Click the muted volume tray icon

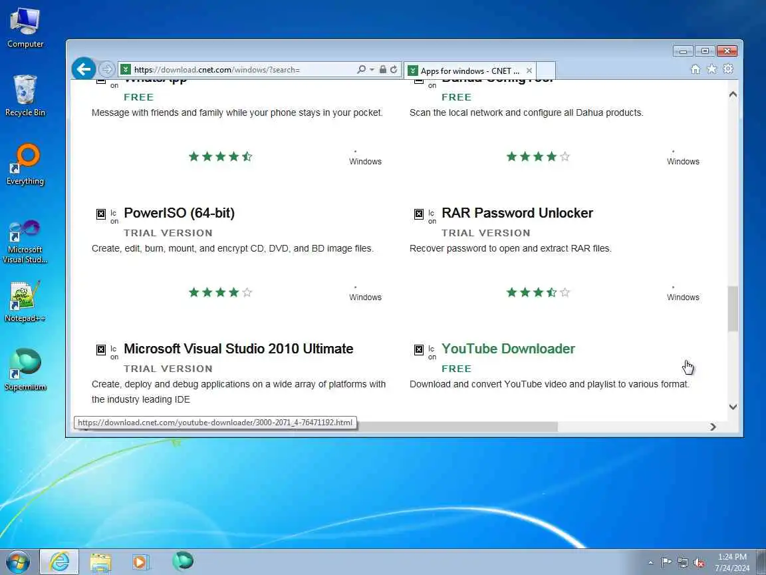[699, 563]
